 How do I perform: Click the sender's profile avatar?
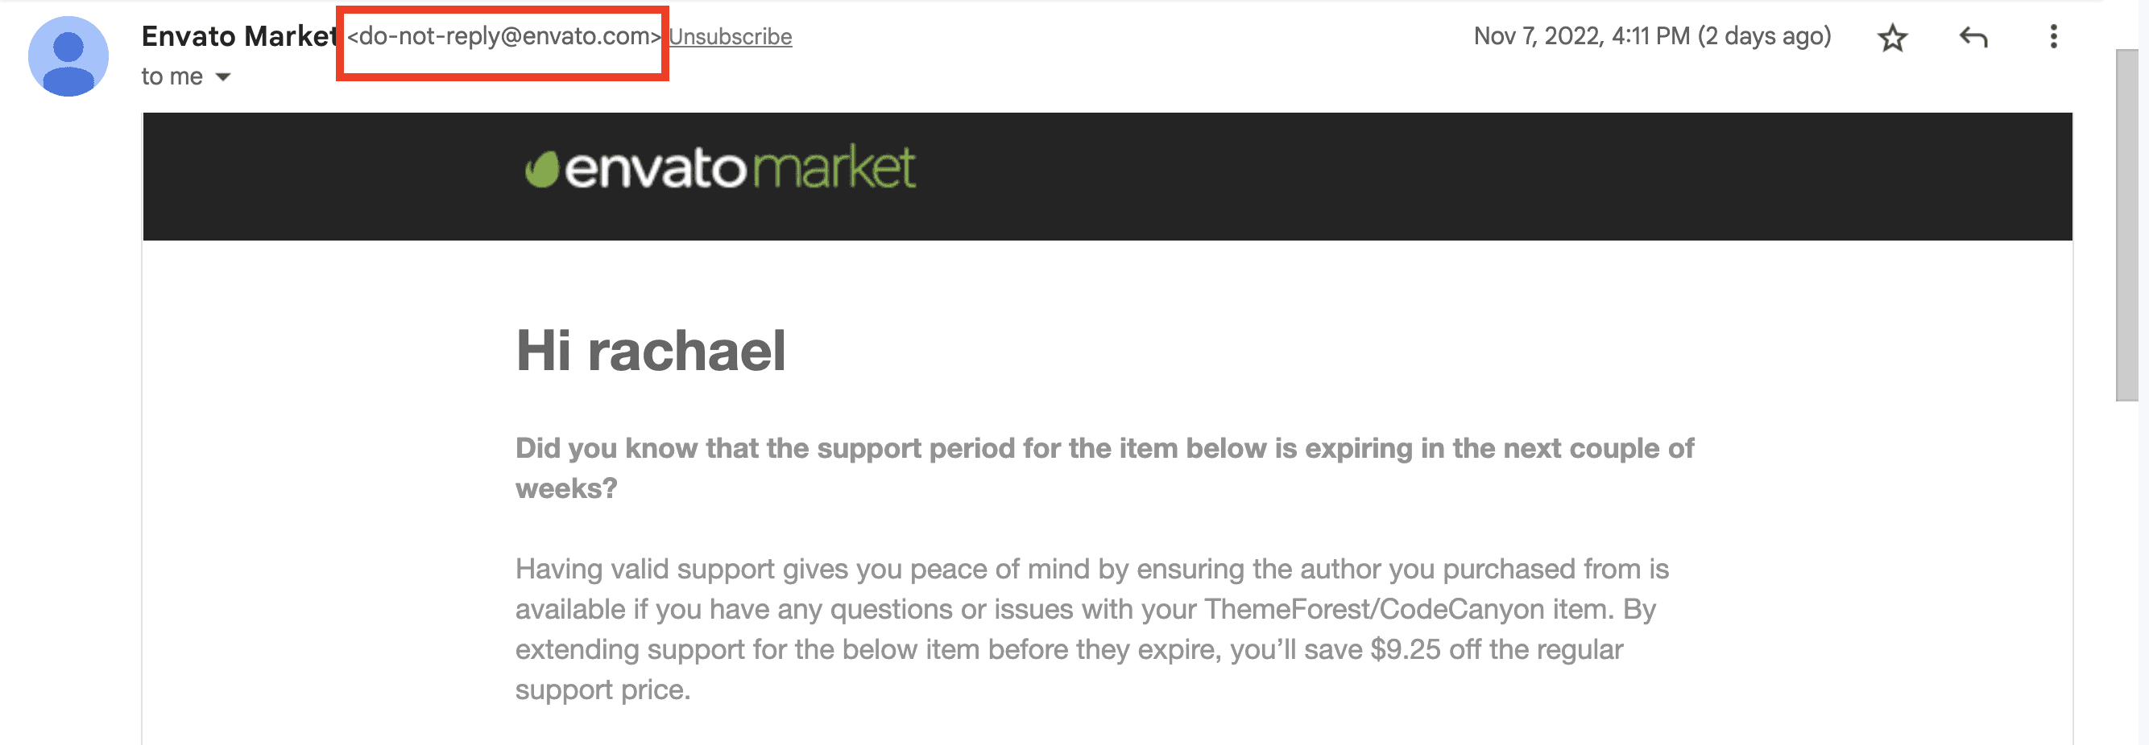(x=68, y=56)
